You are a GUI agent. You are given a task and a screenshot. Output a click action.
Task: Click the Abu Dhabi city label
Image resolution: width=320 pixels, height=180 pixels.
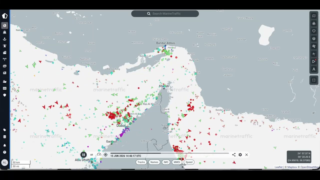point(82,160)
